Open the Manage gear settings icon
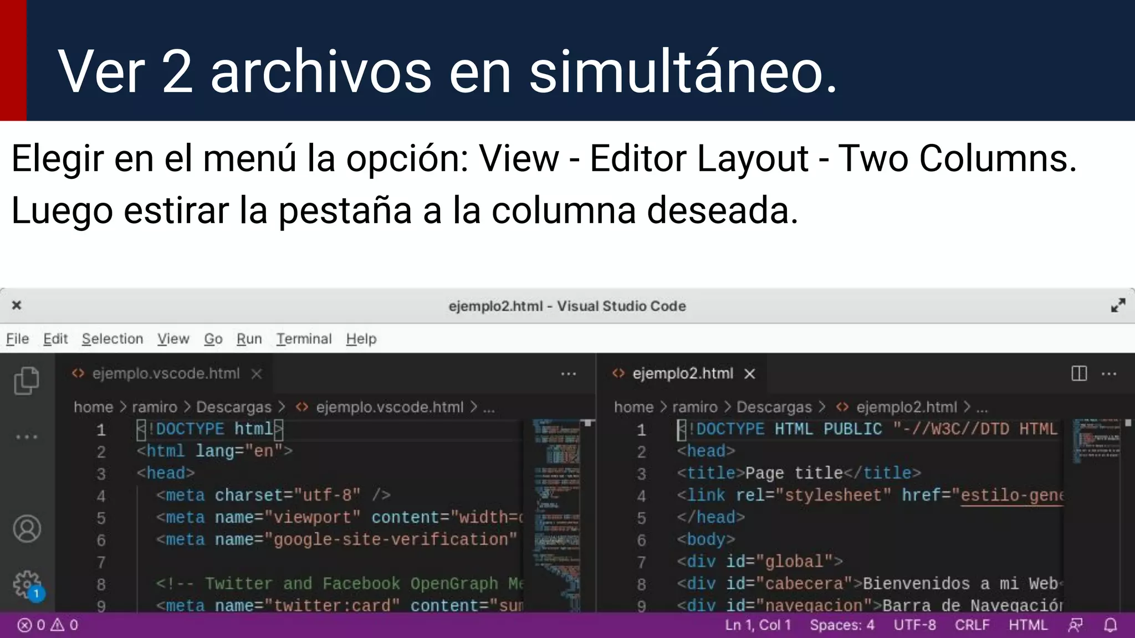This screenshot has height=638, width=1135. 27,585
